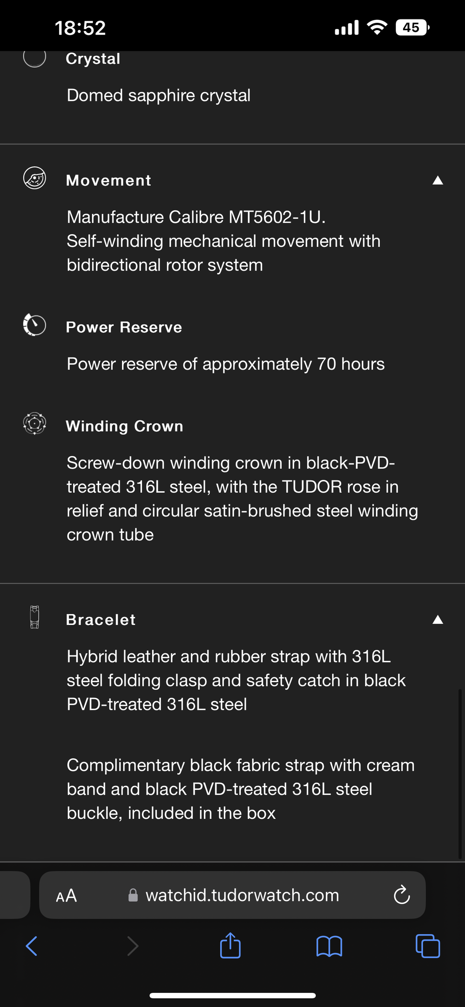465x1007 pixels.
Task: Open Safari bookmarks book icon
Action: [329, 946]
